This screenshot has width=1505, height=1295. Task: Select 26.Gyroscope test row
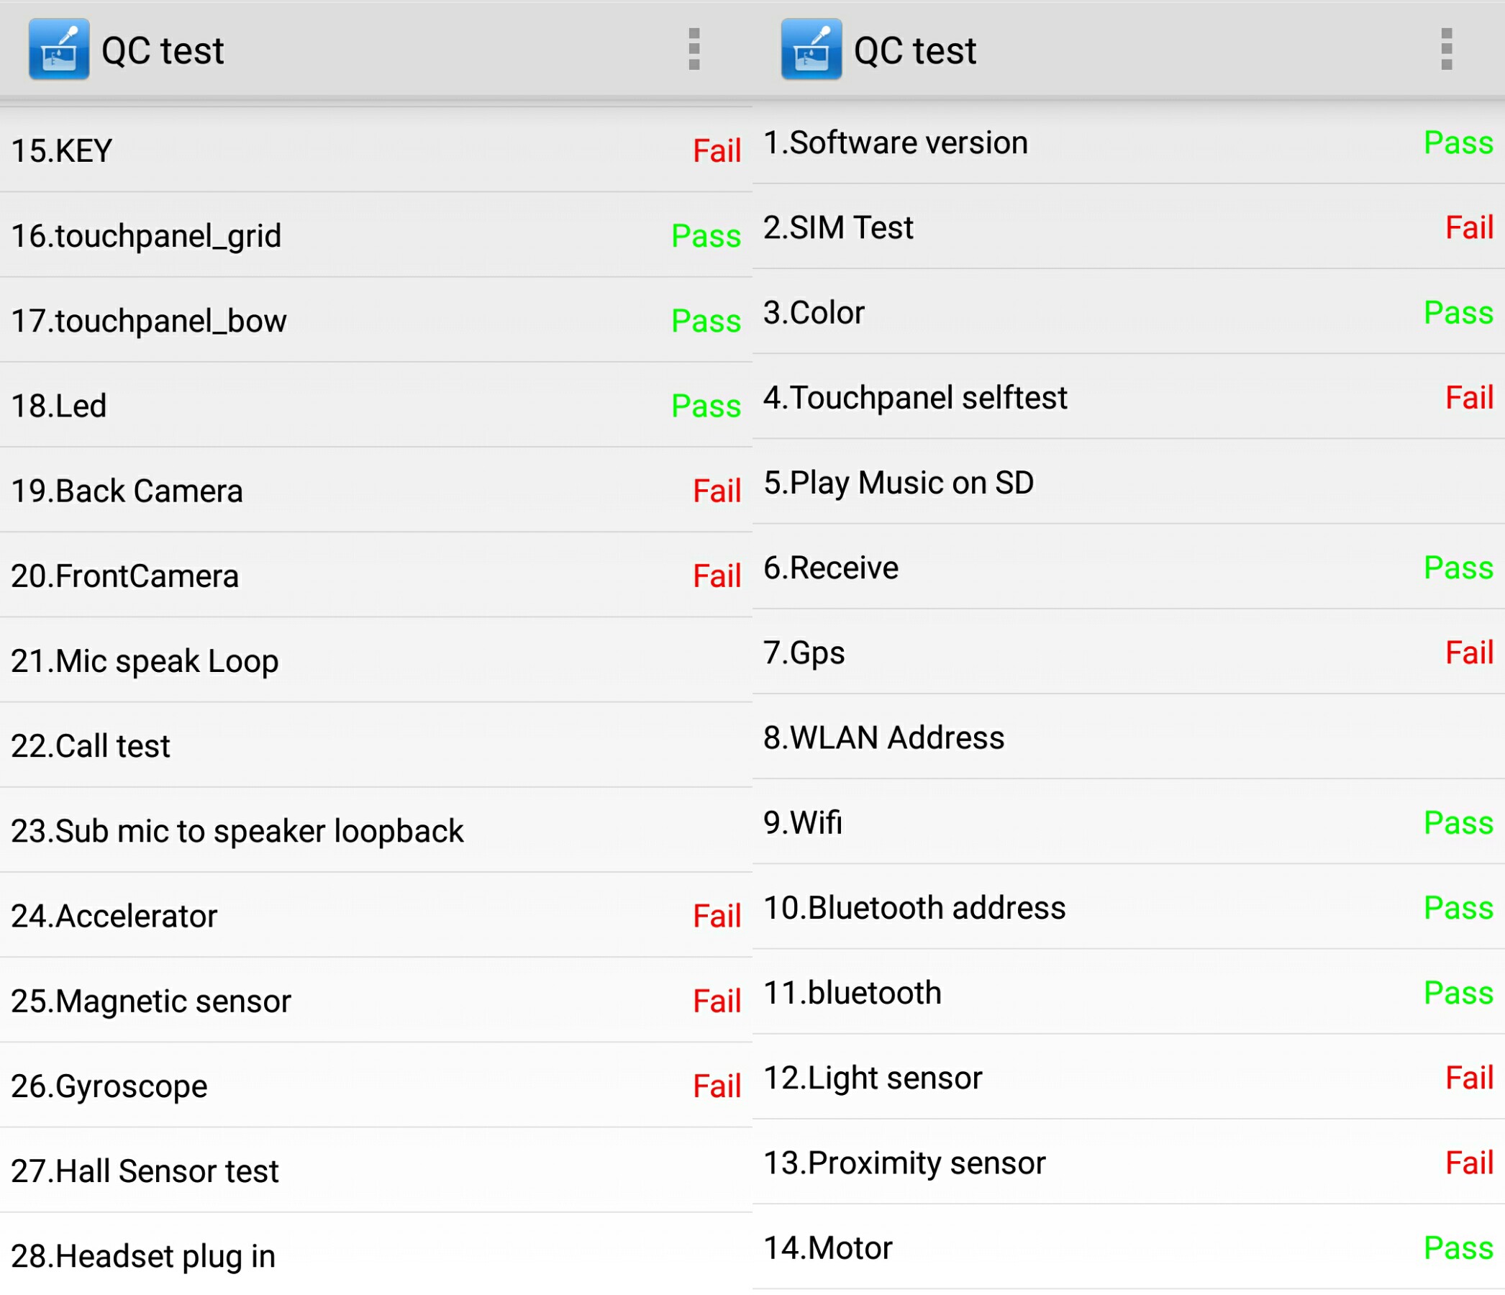(x=376, y=1085)
